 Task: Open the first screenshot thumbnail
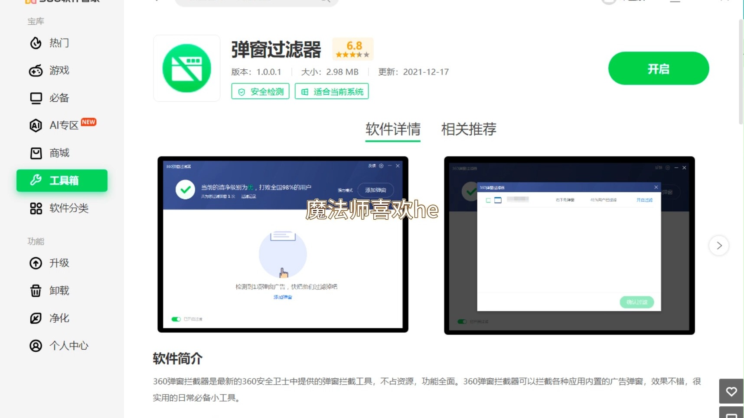(283, 244)
